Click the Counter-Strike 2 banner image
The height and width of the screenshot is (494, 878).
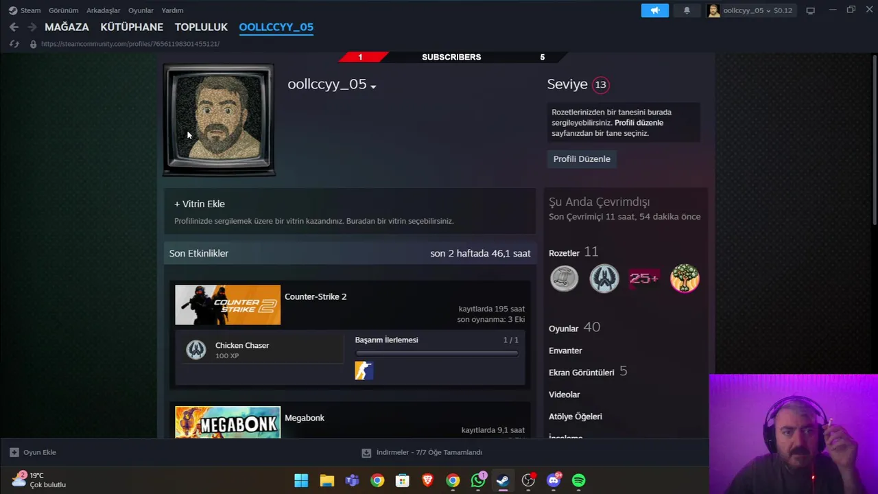pyautogui.click(x=228, y=305)
